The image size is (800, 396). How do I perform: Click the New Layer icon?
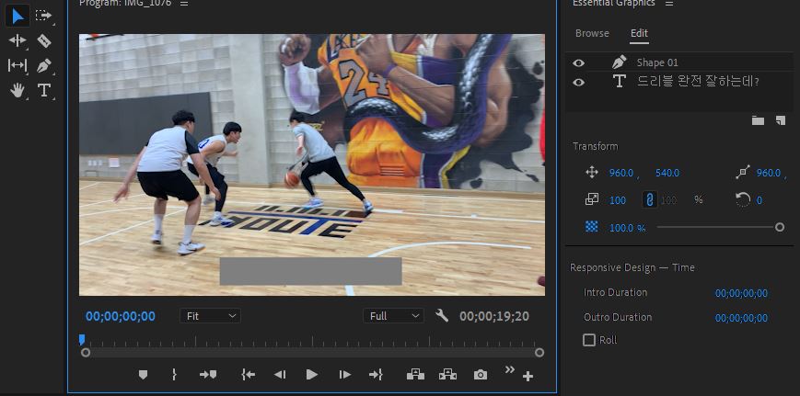tap(780, 120)
